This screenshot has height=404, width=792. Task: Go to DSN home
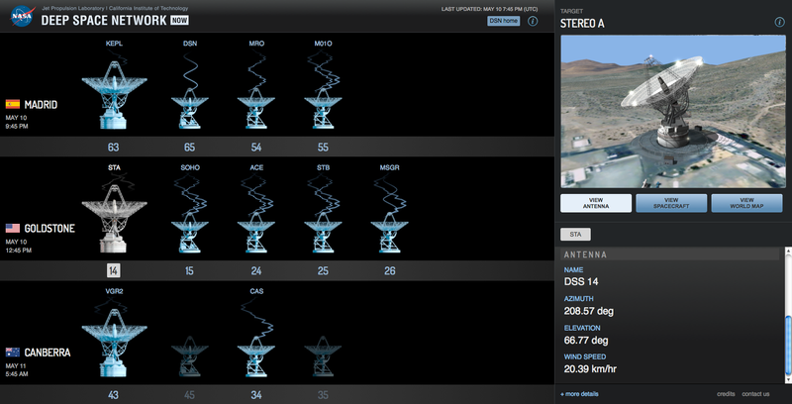pos(504,21)
